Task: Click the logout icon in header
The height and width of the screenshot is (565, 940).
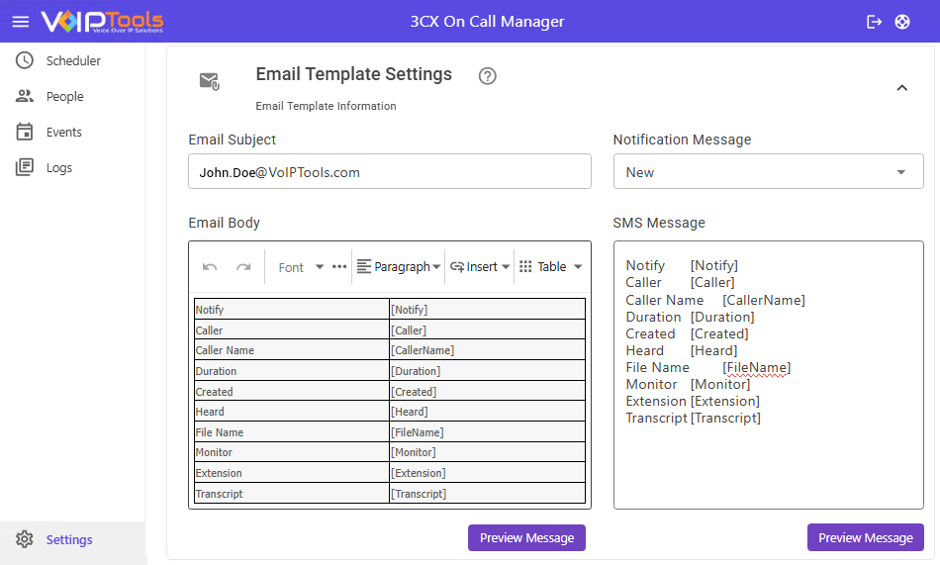Action: [874, 22]
